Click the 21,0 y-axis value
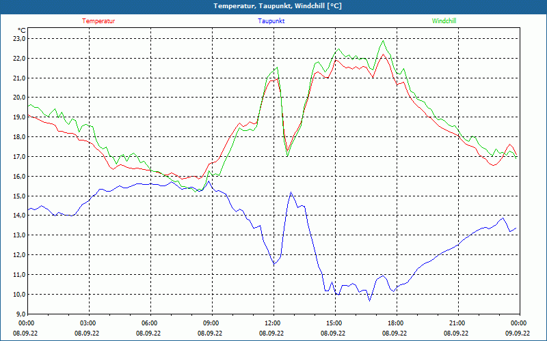547x341 pixels. [x=19, y=78]
